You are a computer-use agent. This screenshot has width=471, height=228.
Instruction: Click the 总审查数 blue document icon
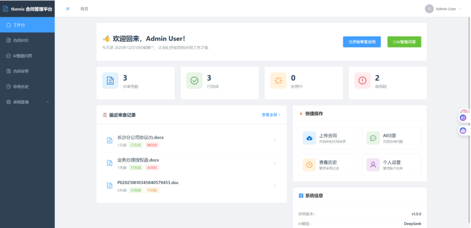tap(110, 80)
